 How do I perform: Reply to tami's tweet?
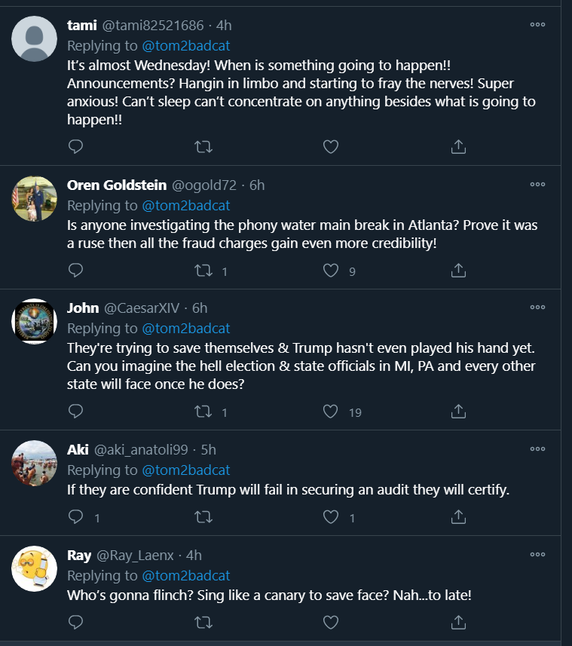point(75,147)
